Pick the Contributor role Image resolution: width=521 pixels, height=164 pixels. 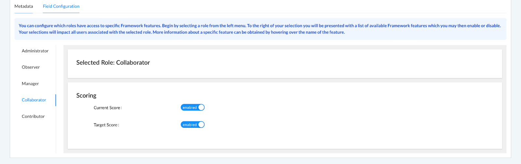pyautogui.click(x=33, y=116)
